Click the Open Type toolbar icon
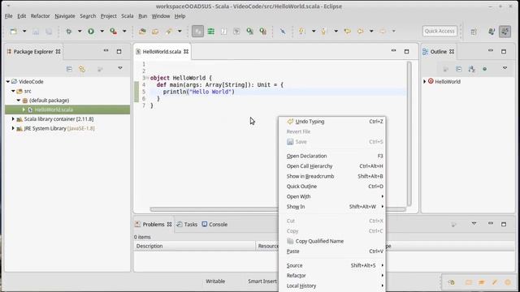This screenshot has height=292, width=520. (143, 32)
